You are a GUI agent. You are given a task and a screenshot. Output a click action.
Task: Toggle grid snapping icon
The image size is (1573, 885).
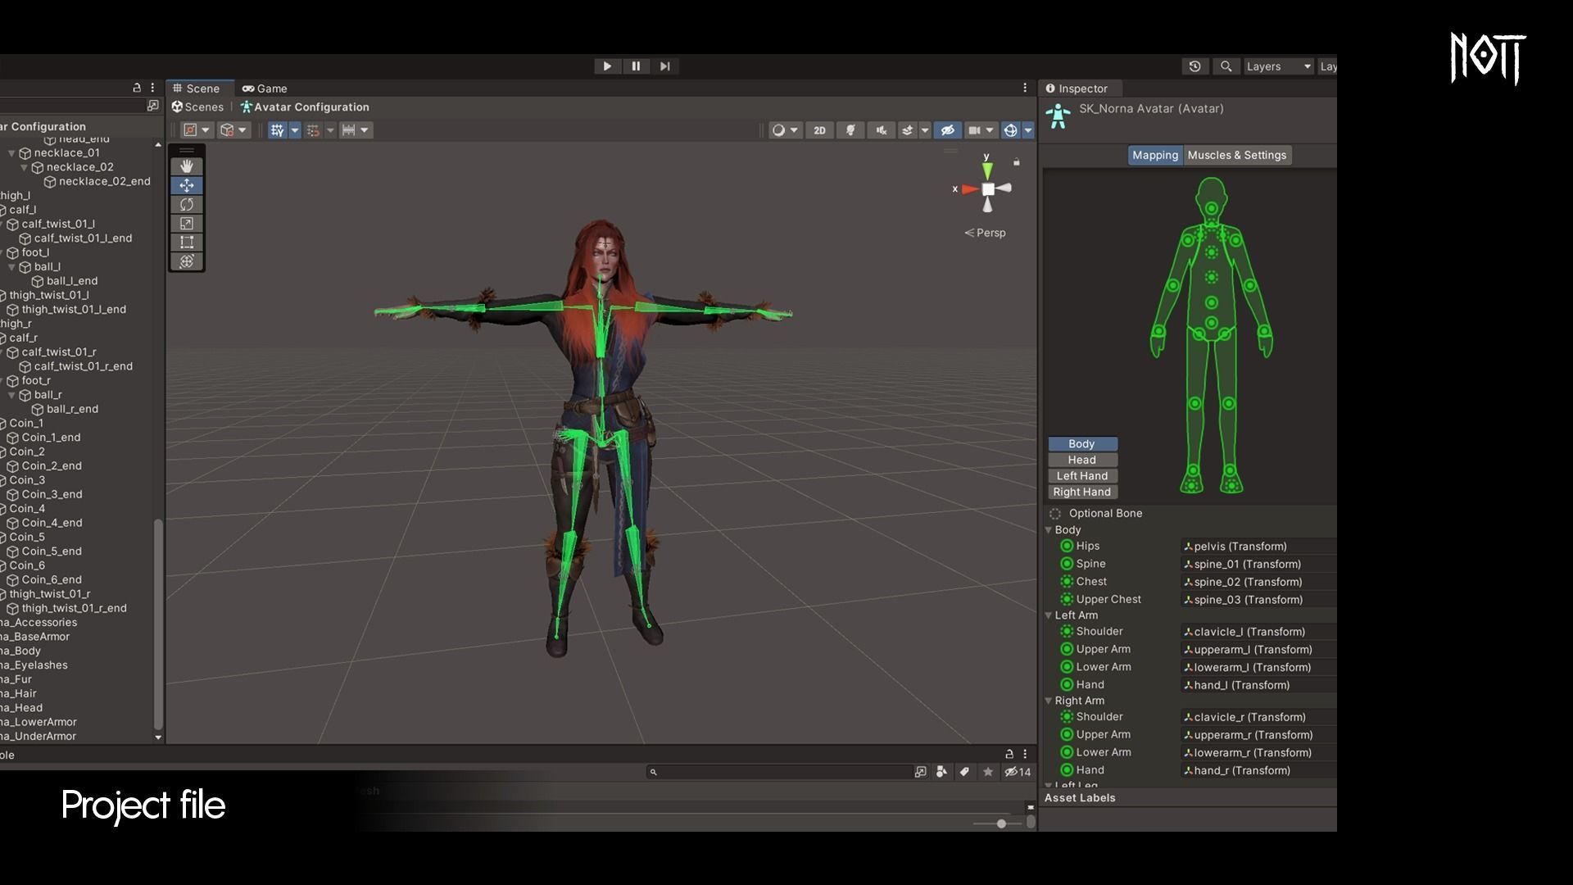point(278,130)
